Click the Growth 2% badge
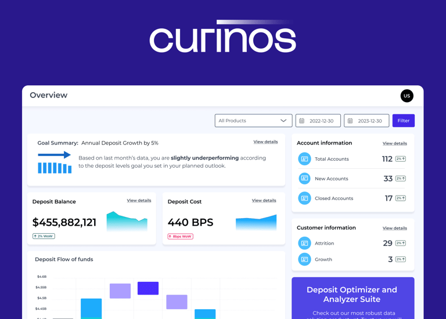446x319 pixels. tap(401, 259)
